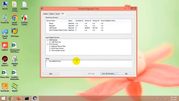Image resolution: width=179 pixels, height=101 pixels.
Task: Select the USB Root Hub label
Action: [56, 42]
